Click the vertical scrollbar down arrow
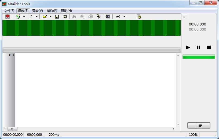219x139 pixels. [x=178, y=124]
